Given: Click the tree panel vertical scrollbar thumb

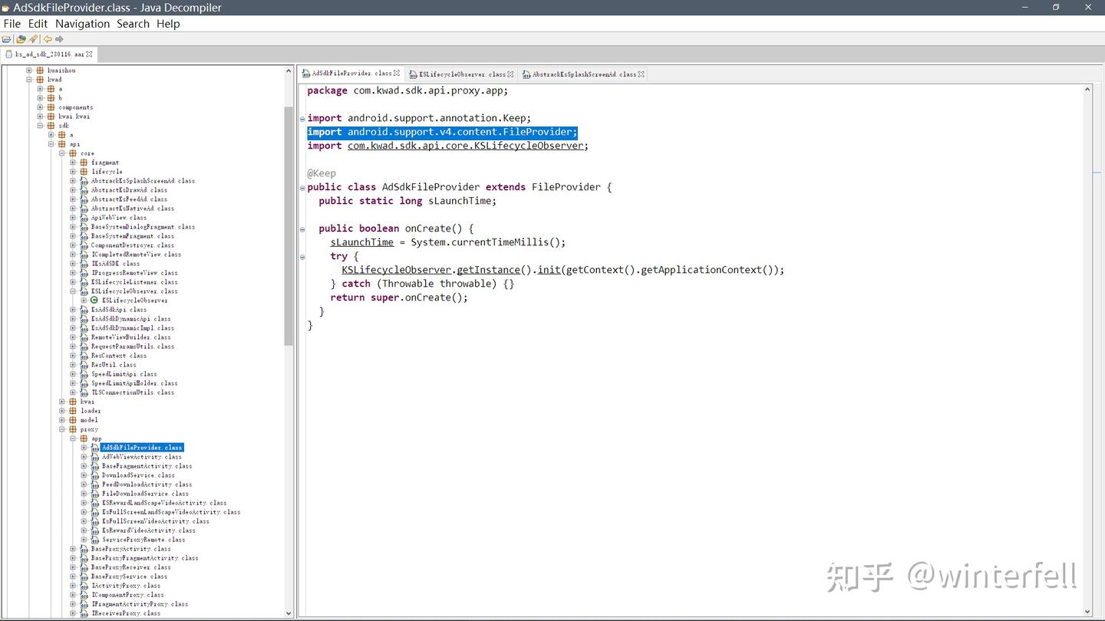Looking at the screenshot, I should point(289,226).
